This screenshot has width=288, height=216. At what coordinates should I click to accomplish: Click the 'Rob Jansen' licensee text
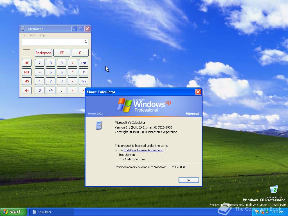[x=127, y=155]
